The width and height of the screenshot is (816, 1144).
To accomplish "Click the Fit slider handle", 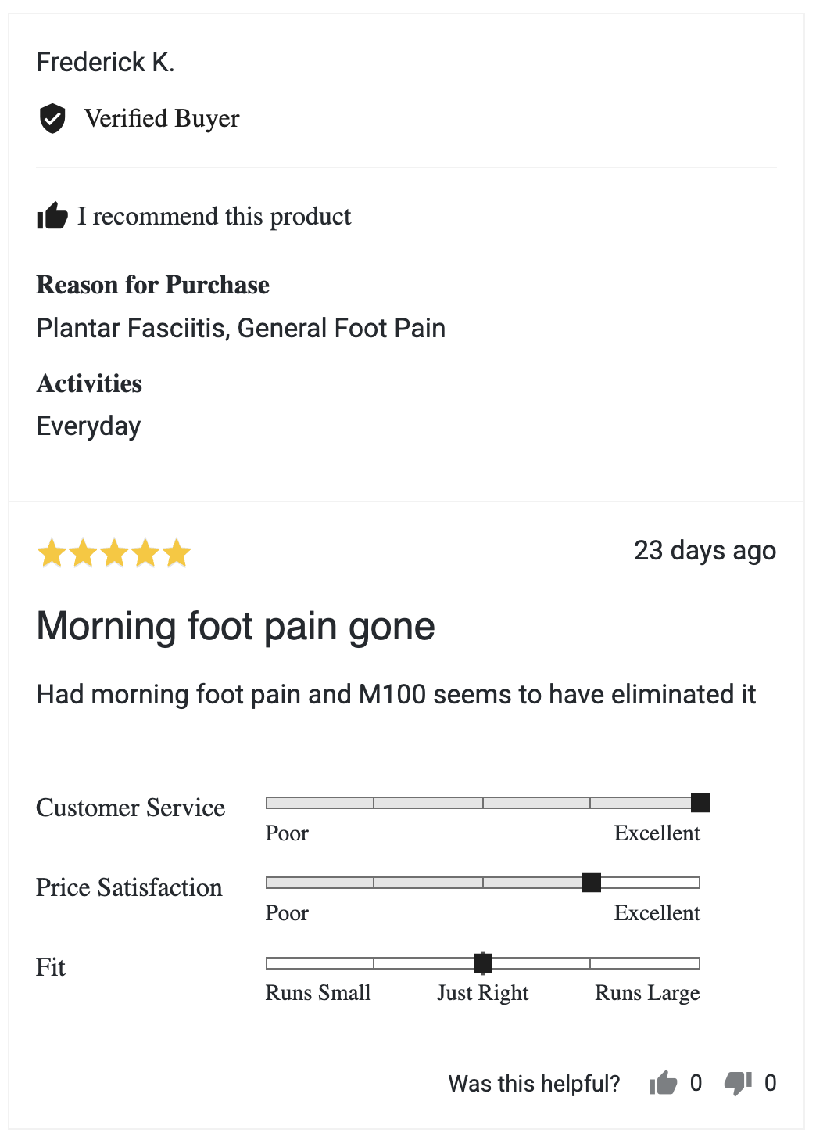I will [x=483, y=962].
